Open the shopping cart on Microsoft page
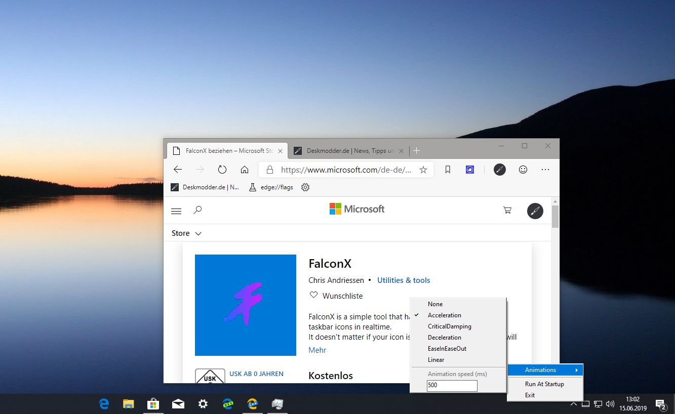This screenshot has height=414, width=675. click(x=507, y=210)
